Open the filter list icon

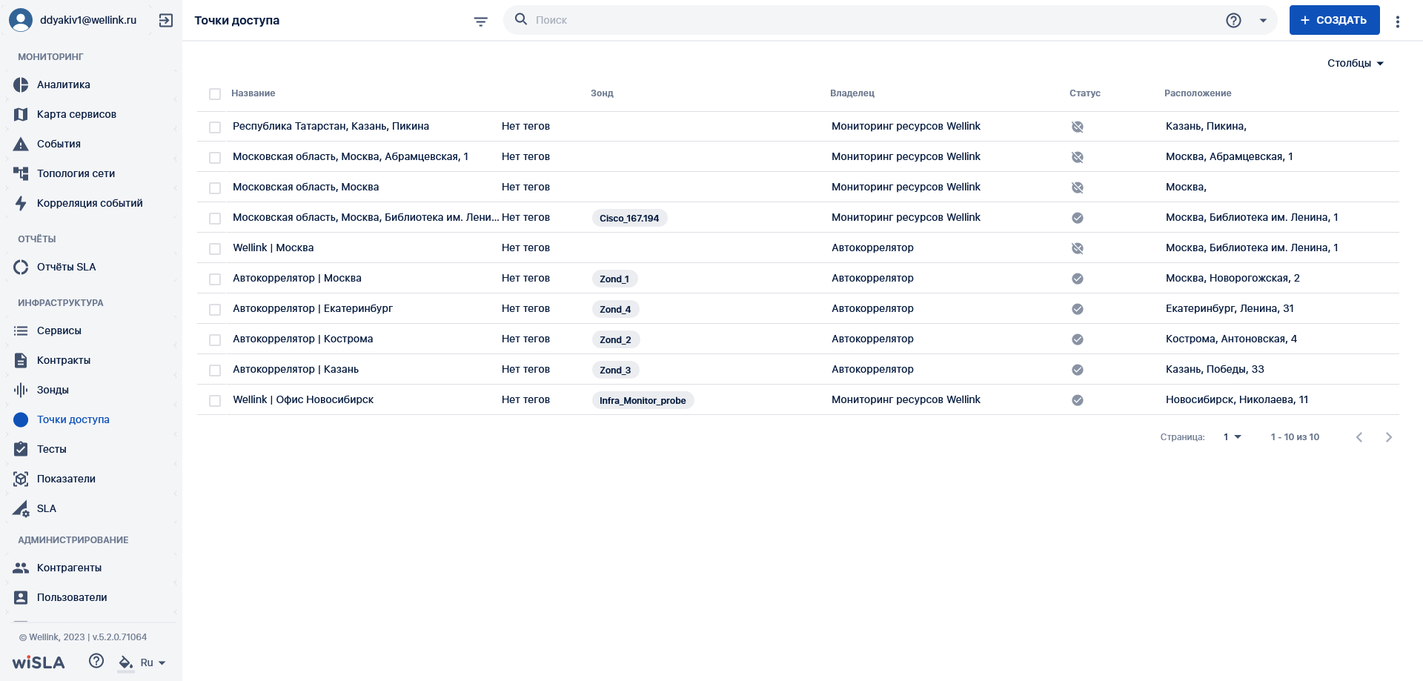point(481,21)
